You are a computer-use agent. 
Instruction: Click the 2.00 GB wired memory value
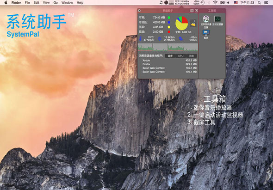pyautogui.click(x=158, y=32)
